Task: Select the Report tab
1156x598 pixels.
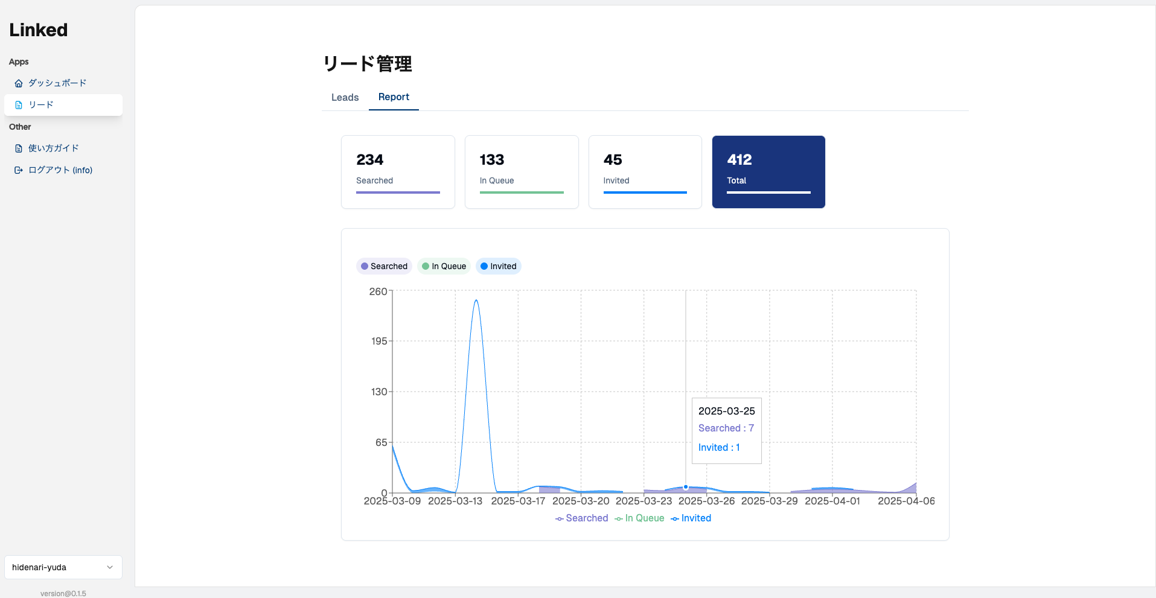Action: click(394, 97)
